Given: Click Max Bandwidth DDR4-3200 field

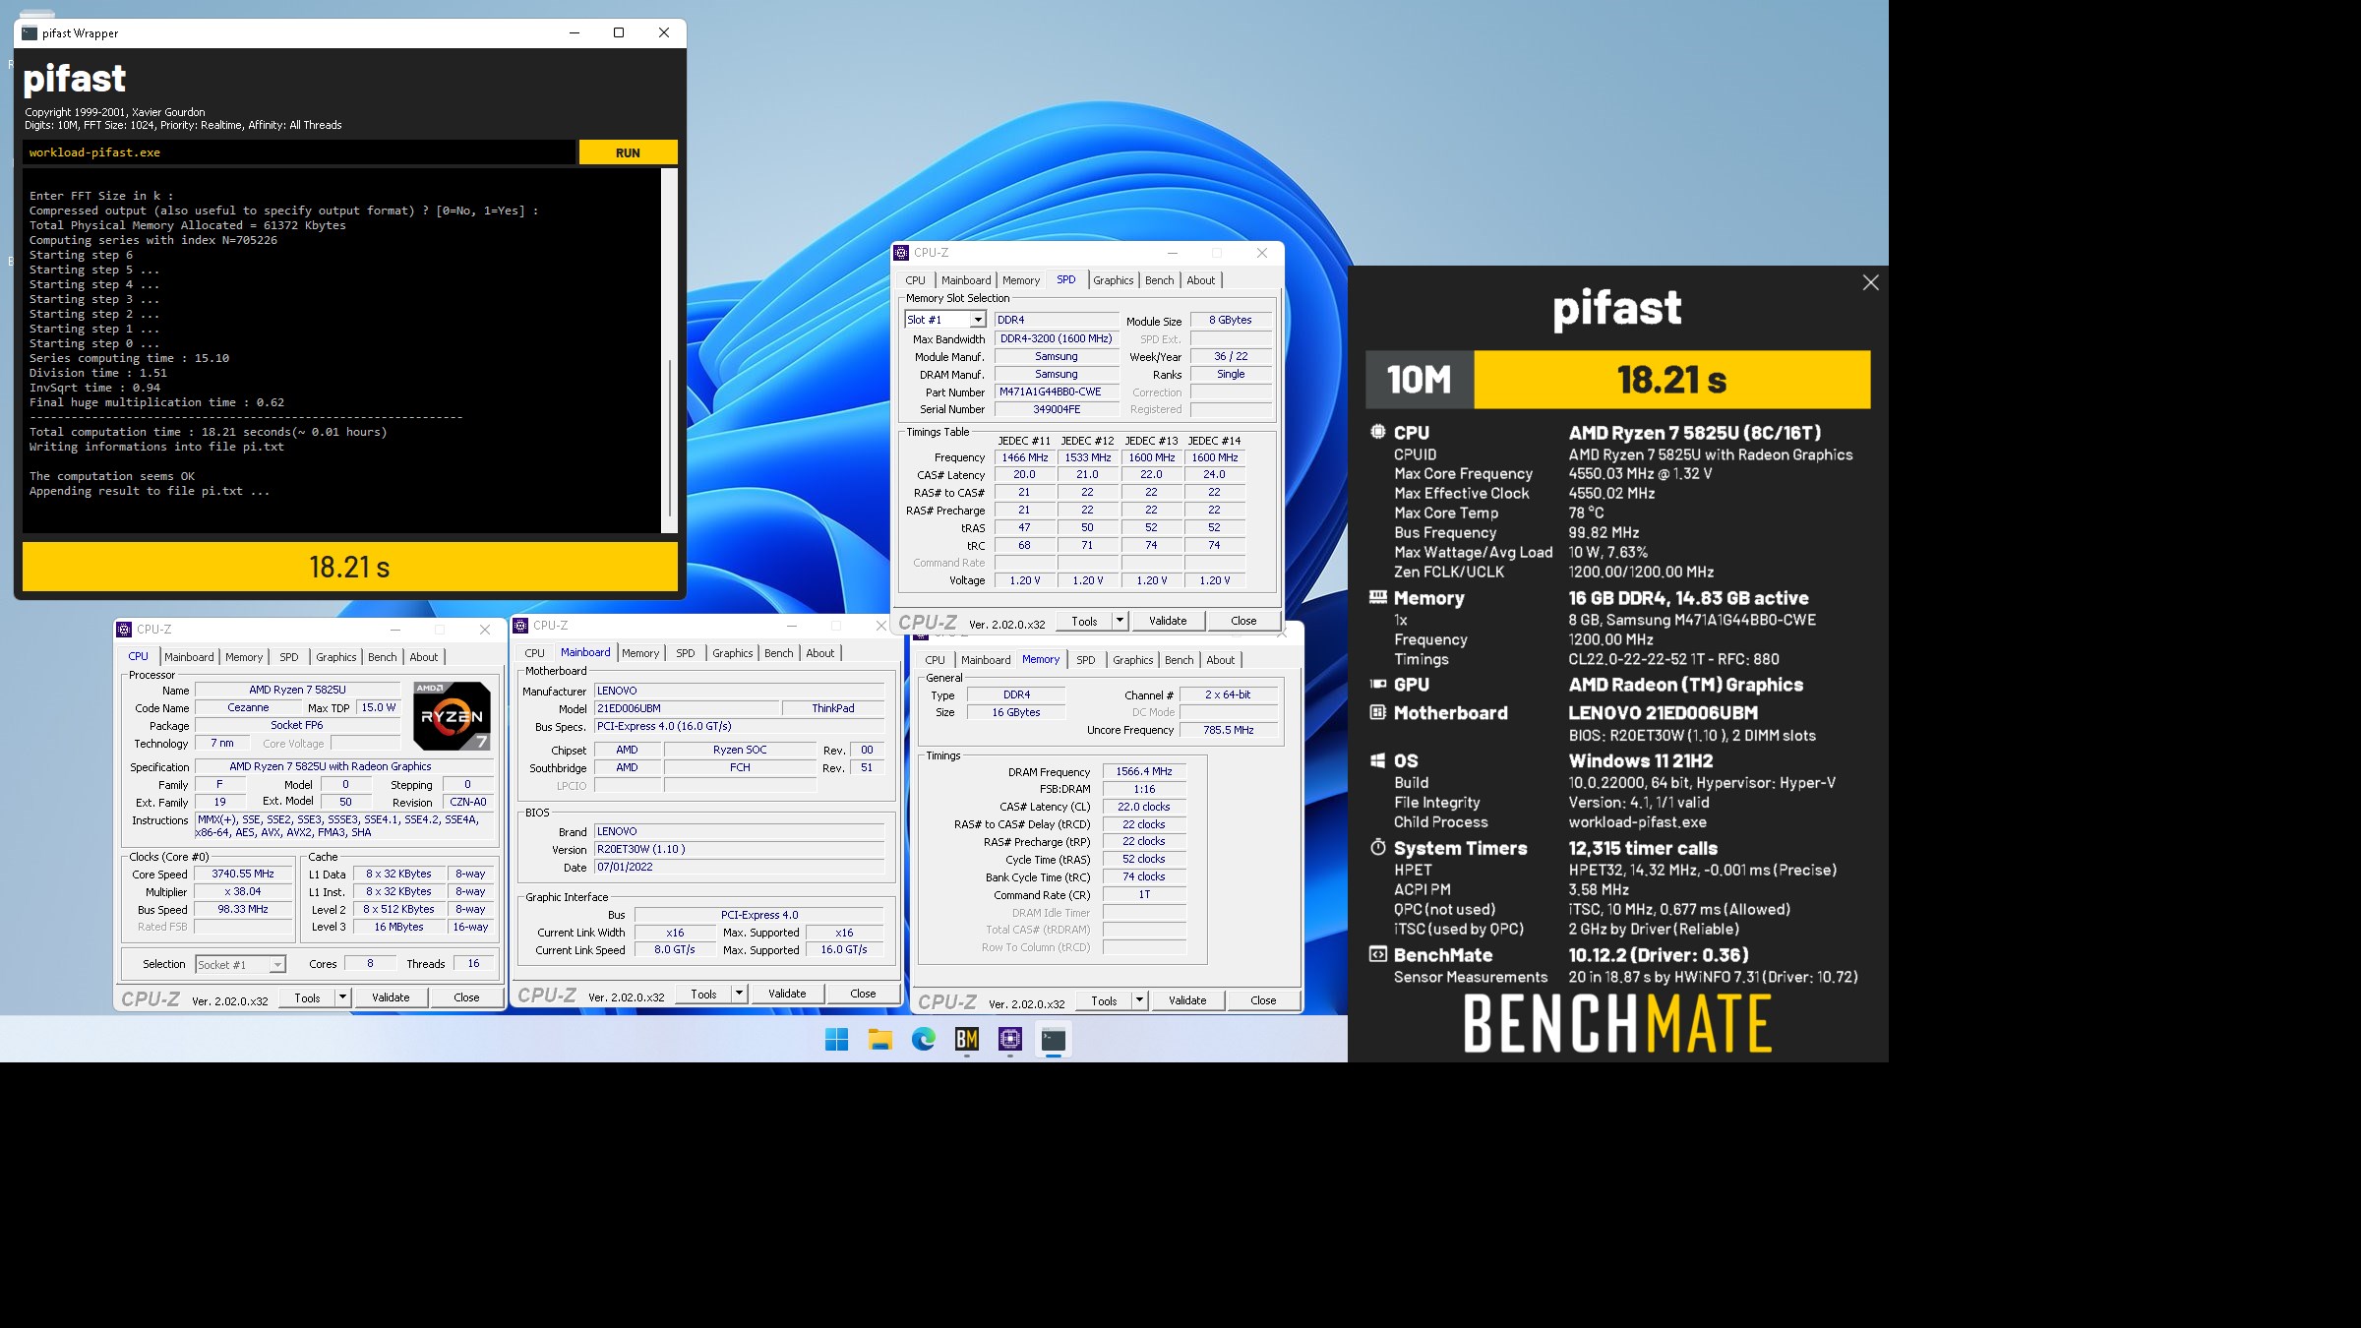Looking at the screenshot, I should 1057,338.
